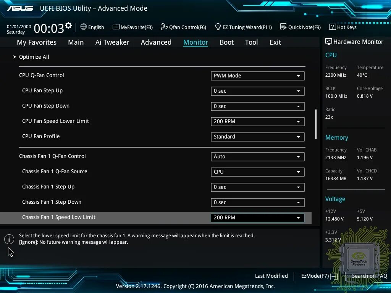Expand the CPU Fan Step Up dropdown

[x=258, y=91]
